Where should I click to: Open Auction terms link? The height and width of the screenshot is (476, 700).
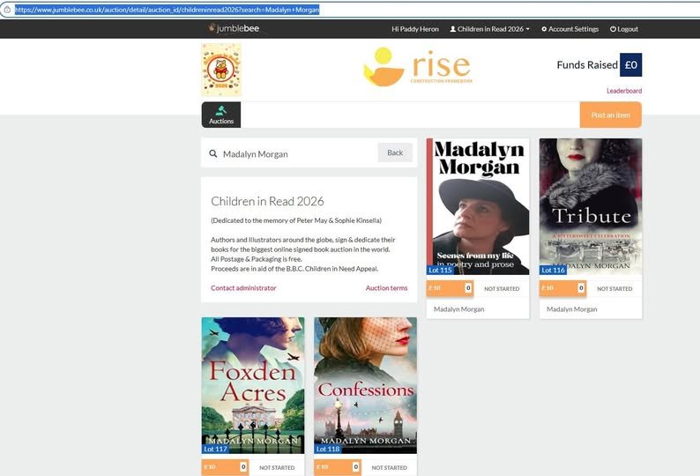pyautogui.click(x=387, y=288)
